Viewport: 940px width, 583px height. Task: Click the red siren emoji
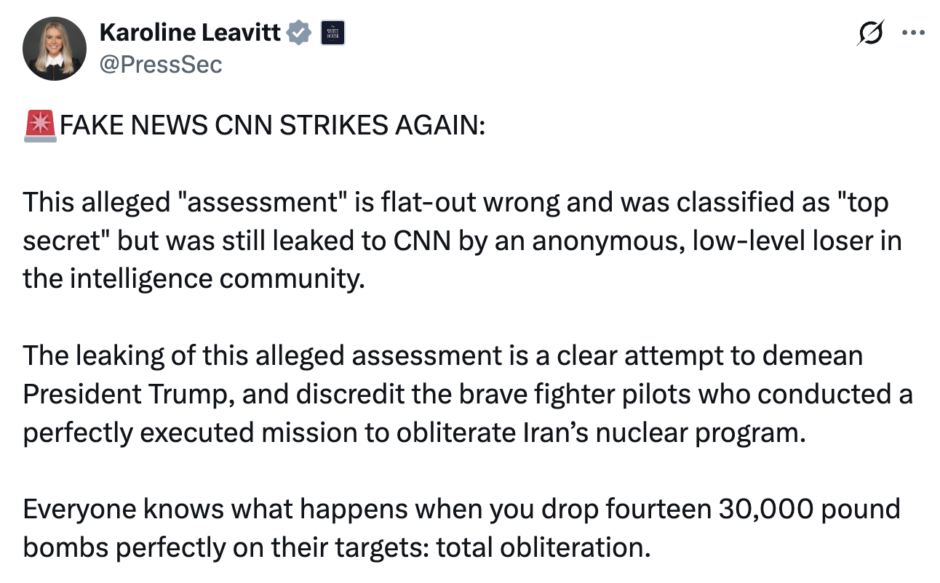[x=40, y=126]
